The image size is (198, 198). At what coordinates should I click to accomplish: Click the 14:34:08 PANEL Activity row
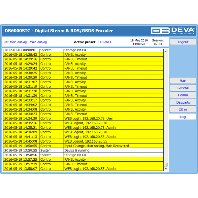coord(83,109)
